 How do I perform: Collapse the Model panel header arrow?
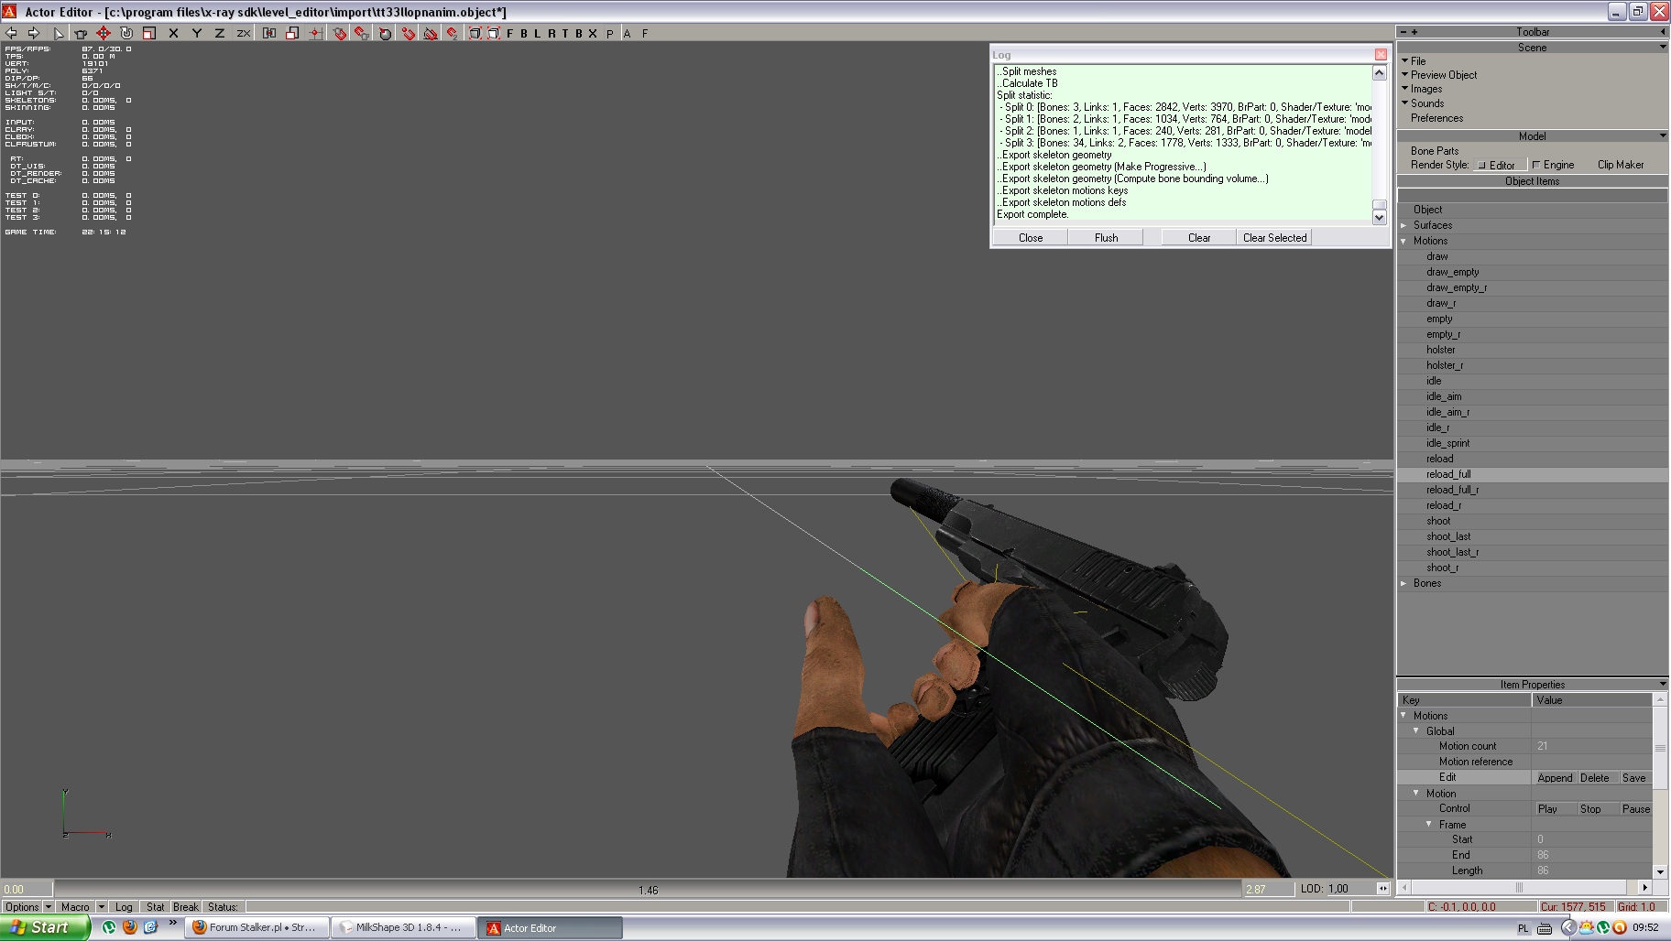[1663, 136]
